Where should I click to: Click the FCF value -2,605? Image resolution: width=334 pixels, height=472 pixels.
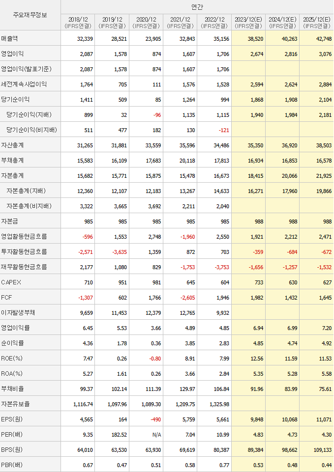[x=188, y=298]
